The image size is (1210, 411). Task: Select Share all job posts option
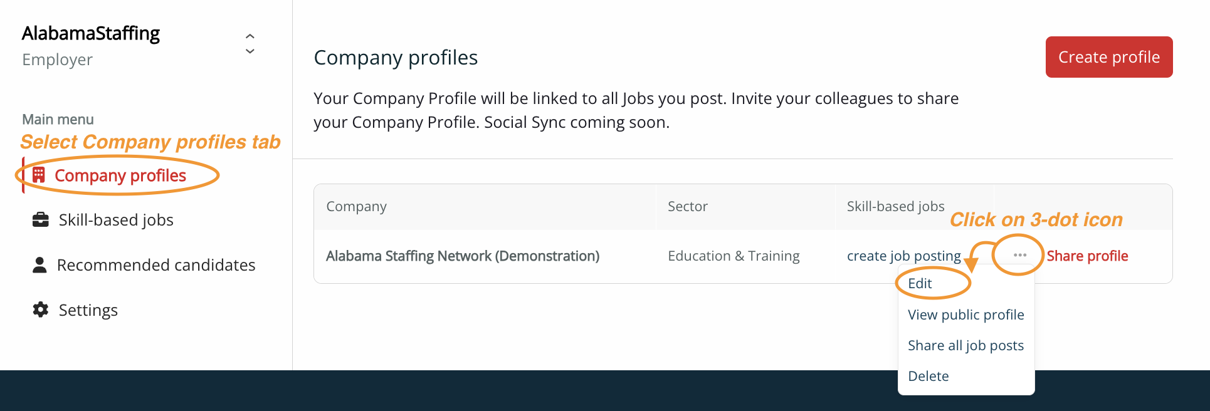point(965,345)
